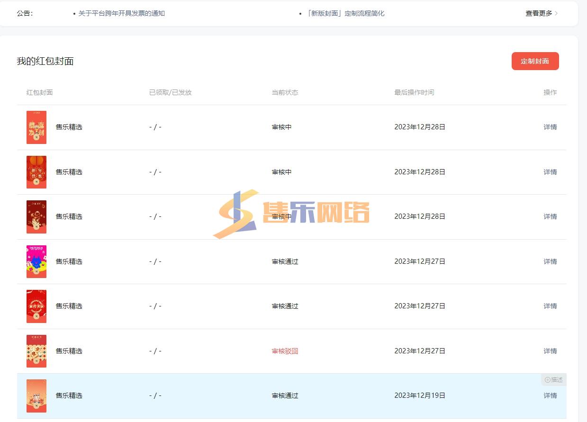Open 详情 for the rejected 审核驳回 cover
Viewport: 587px width, 422px height.
point(550,351)
